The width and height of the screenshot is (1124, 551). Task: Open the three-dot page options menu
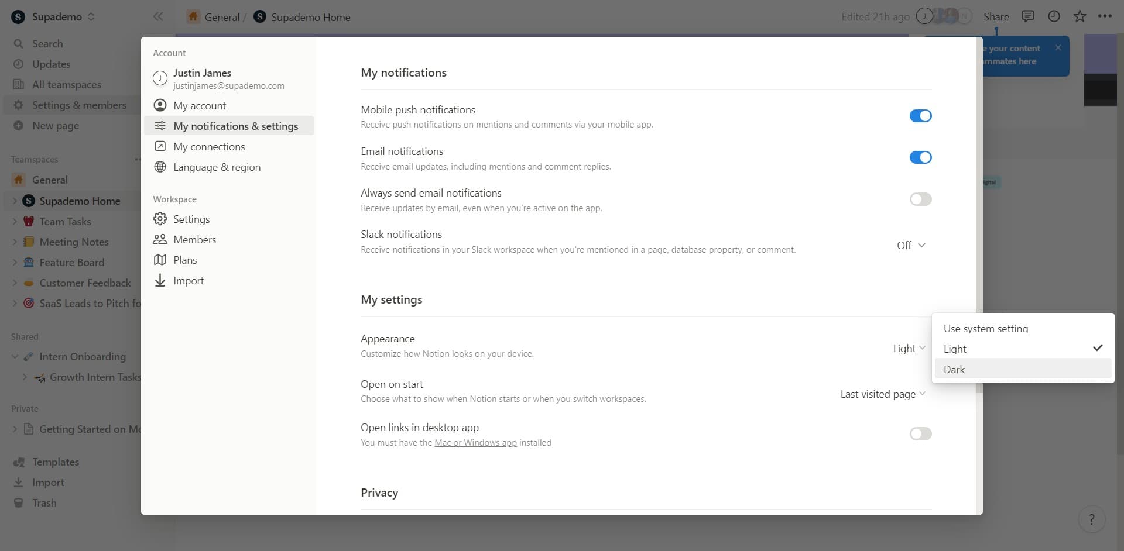pyautogui.click(x=1105, y=16)
